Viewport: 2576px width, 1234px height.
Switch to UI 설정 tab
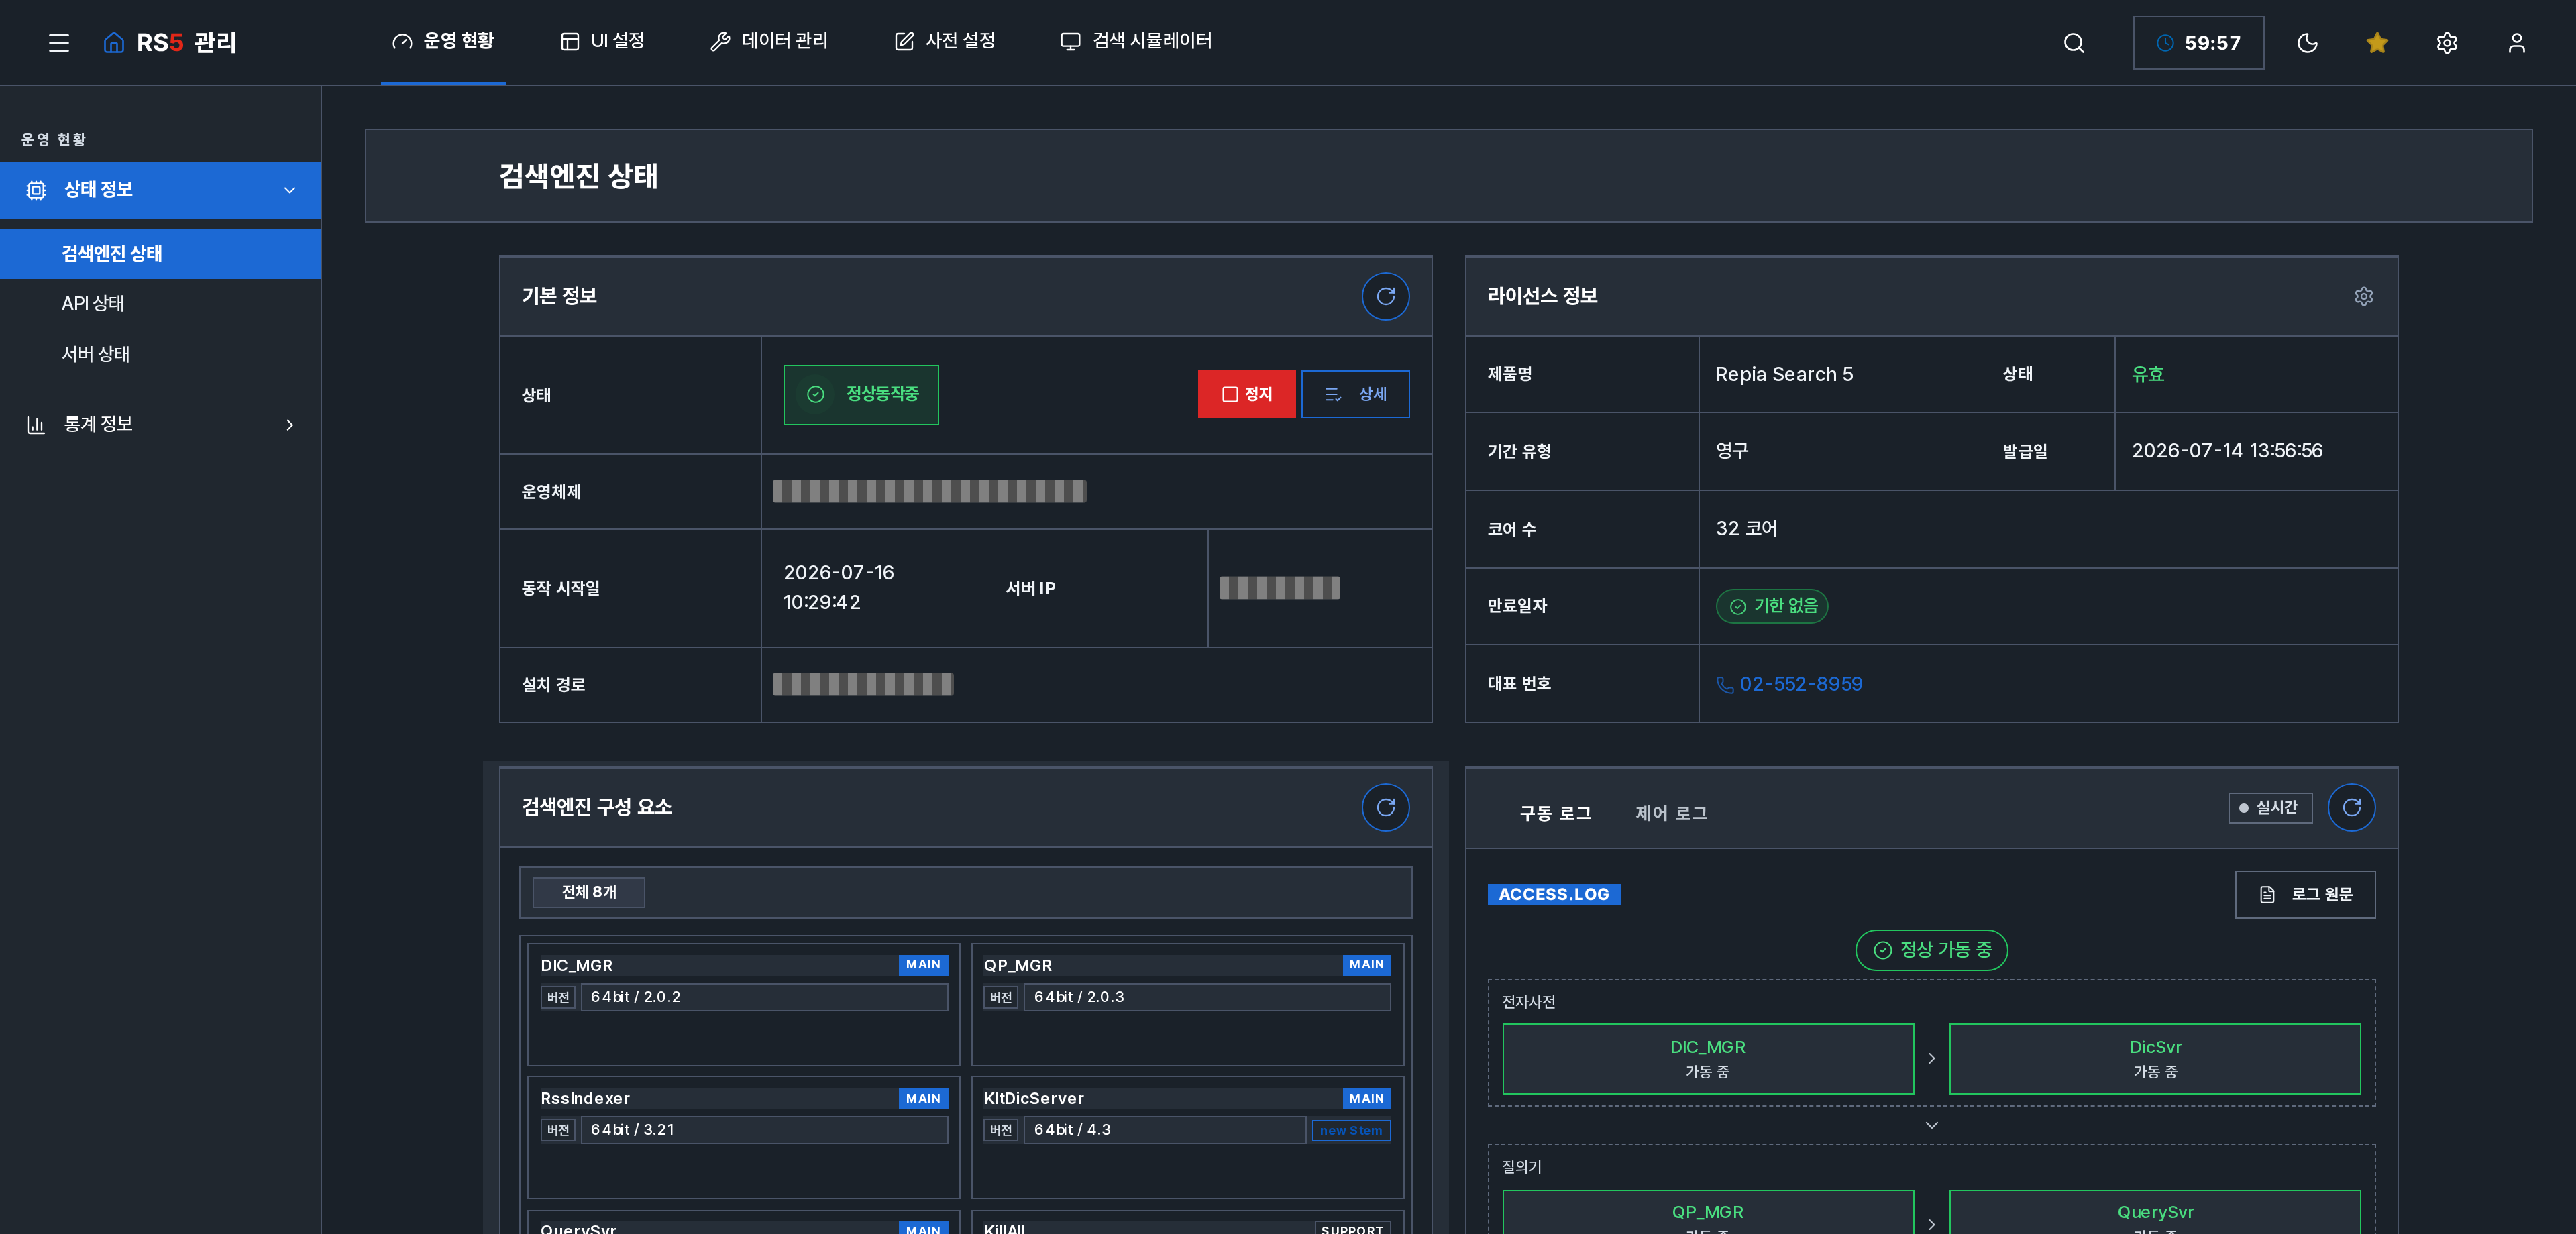pyautogui.click(x=602, y=41)
